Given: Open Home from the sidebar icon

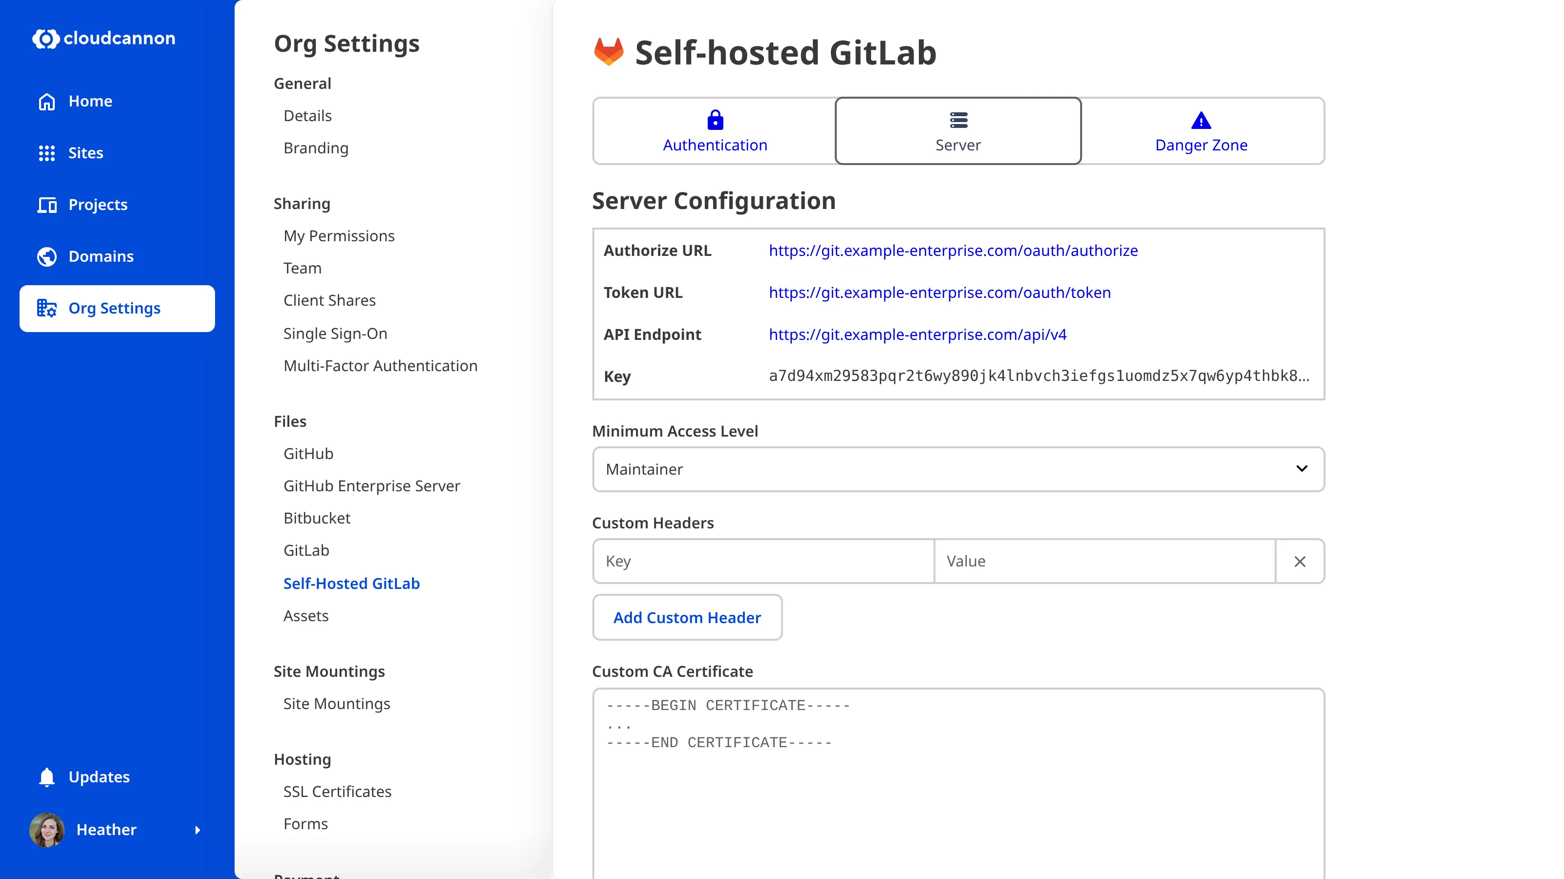Looking at the screenshot, I should pos(47,101).
